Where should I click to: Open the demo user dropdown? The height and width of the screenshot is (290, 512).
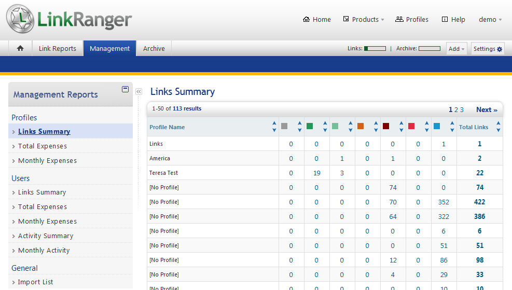tap(490, 20)
